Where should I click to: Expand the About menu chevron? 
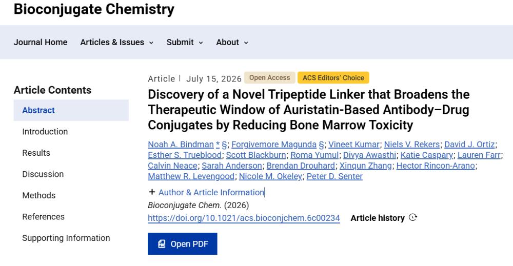tap(246, 43)
